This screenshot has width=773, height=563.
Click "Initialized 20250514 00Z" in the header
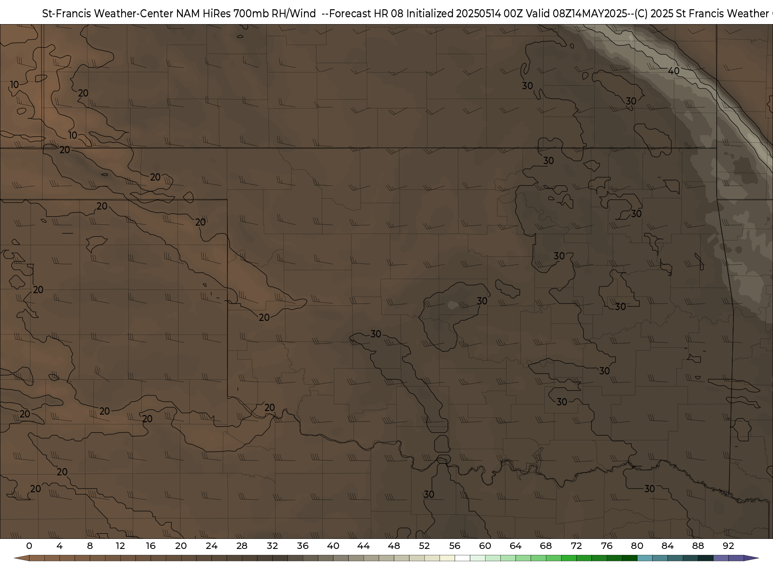465,14
